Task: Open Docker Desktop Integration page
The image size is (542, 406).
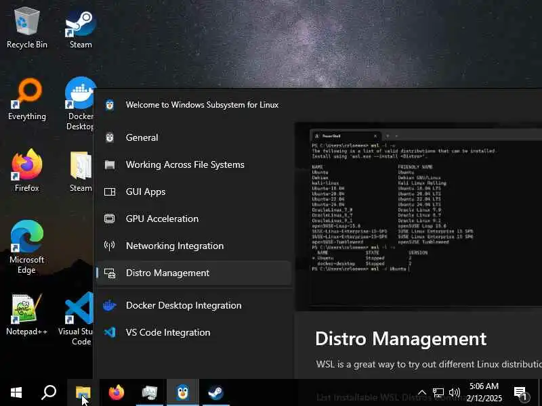Action: [194, 305]
